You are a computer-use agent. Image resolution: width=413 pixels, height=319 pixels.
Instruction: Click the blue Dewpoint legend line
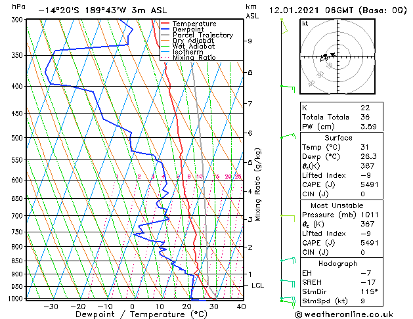165,30
